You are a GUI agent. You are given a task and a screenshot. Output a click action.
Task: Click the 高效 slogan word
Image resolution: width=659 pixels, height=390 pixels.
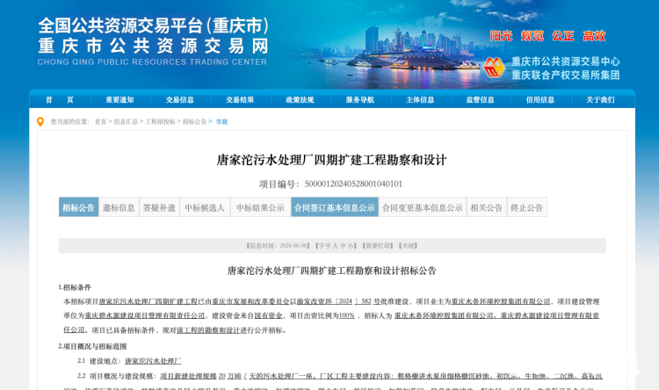click(594, 36)
